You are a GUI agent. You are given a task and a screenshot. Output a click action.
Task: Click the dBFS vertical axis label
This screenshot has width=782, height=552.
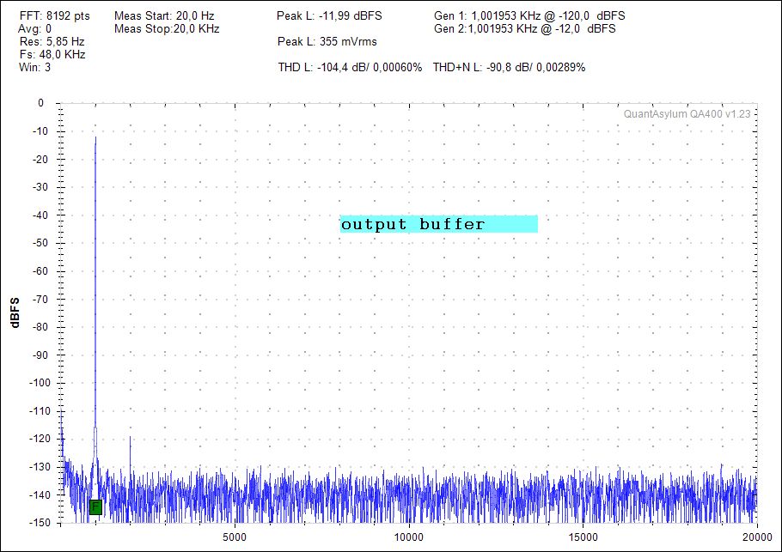15,312
